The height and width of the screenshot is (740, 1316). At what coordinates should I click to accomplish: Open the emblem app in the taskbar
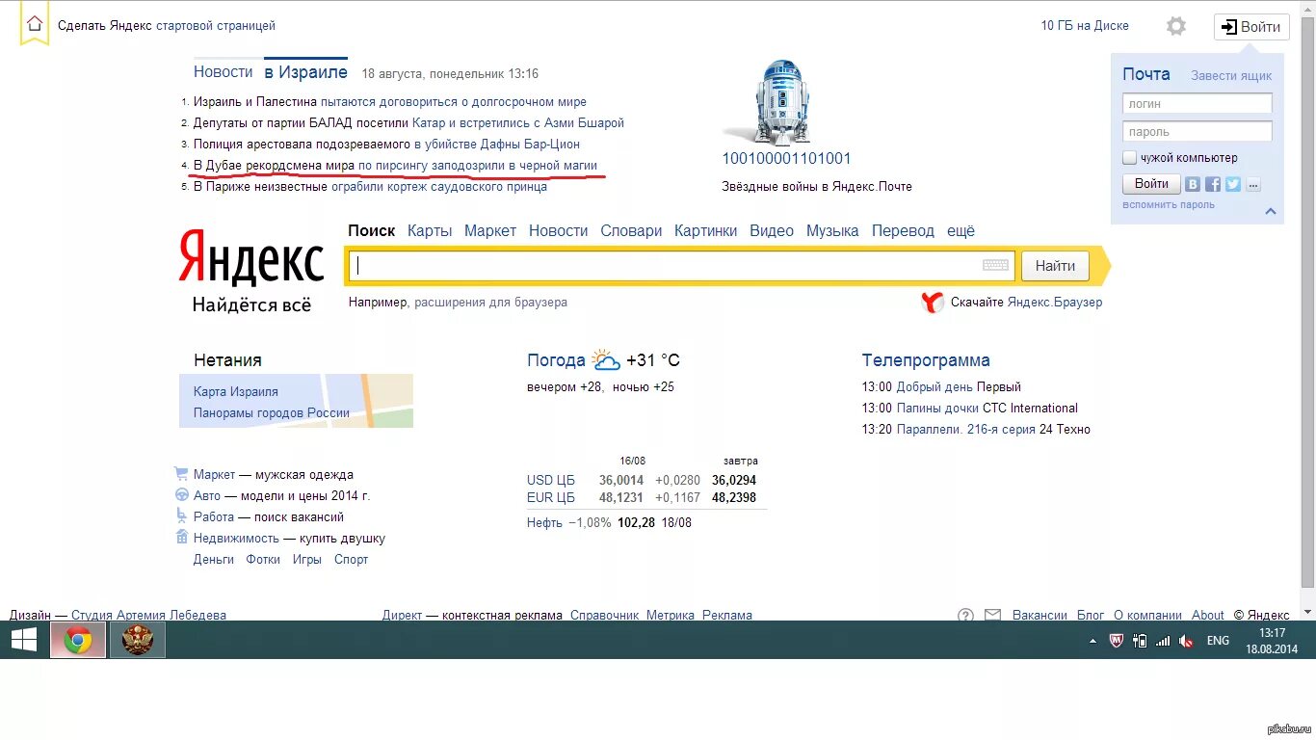pos(138,640)
